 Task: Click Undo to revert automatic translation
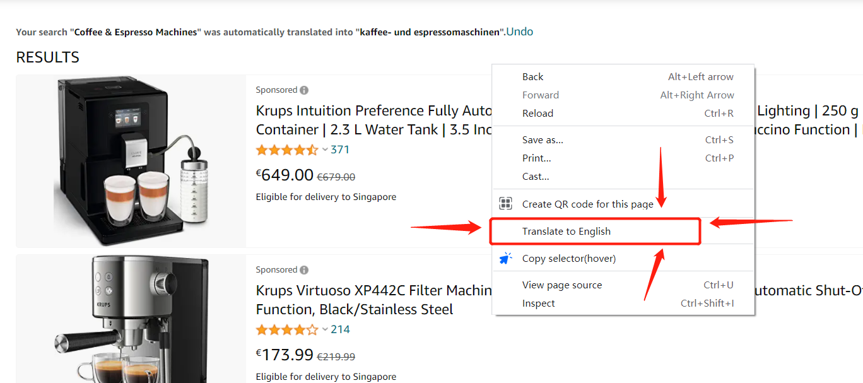point(520,31)
